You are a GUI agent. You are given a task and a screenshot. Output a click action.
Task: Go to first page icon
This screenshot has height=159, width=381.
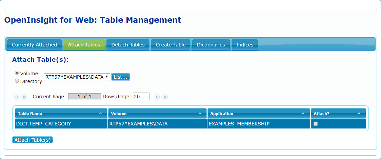(17, 97)
